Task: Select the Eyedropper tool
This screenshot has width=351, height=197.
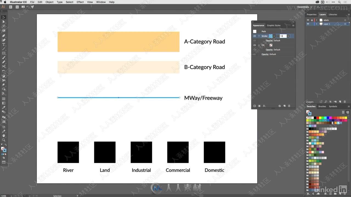Action: tap(4, 108)
